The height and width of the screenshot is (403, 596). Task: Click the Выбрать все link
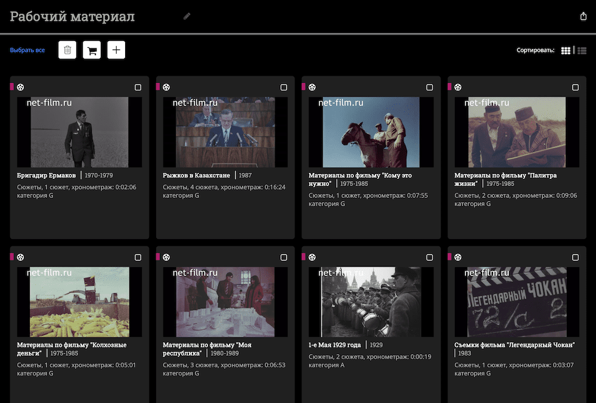27,51
